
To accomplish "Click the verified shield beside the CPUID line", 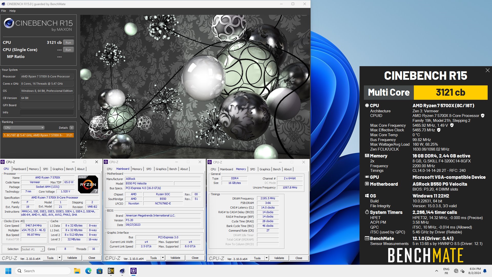I will click(x=483, y=116).
